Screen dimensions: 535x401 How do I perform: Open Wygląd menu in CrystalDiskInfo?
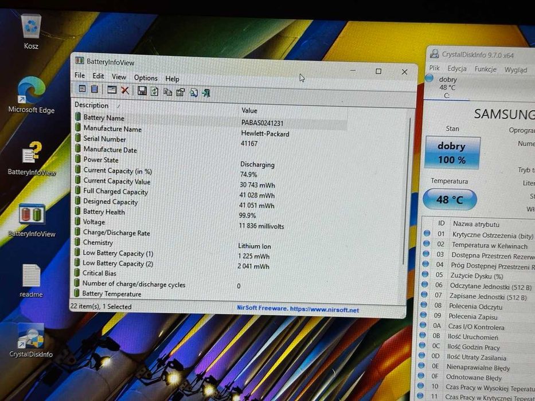tap(516, 70)
